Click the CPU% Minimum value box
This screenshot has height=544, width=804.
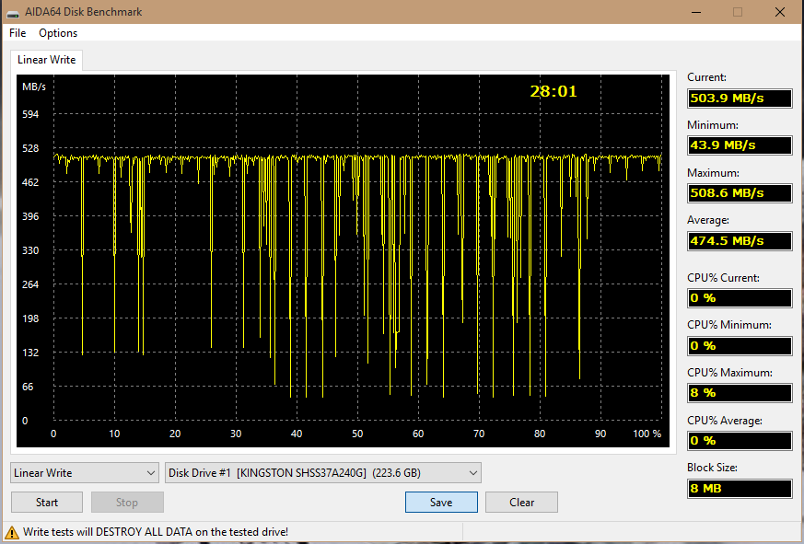click(x=740, y=345)
